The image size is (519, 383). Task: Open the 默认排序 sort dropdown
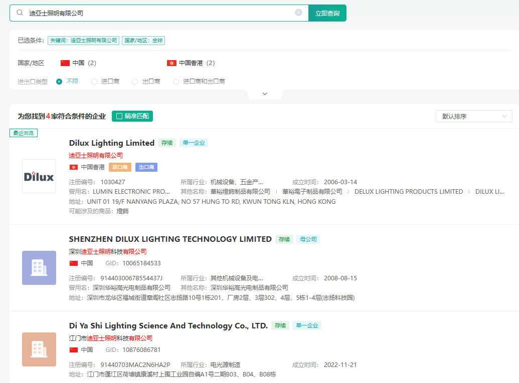click(x=474, y=116)
